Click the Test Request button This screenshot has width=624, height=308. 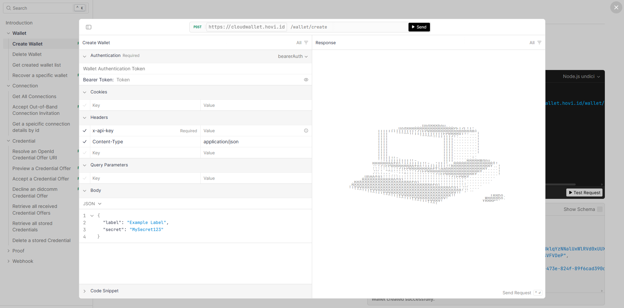[x=584, y=192]
